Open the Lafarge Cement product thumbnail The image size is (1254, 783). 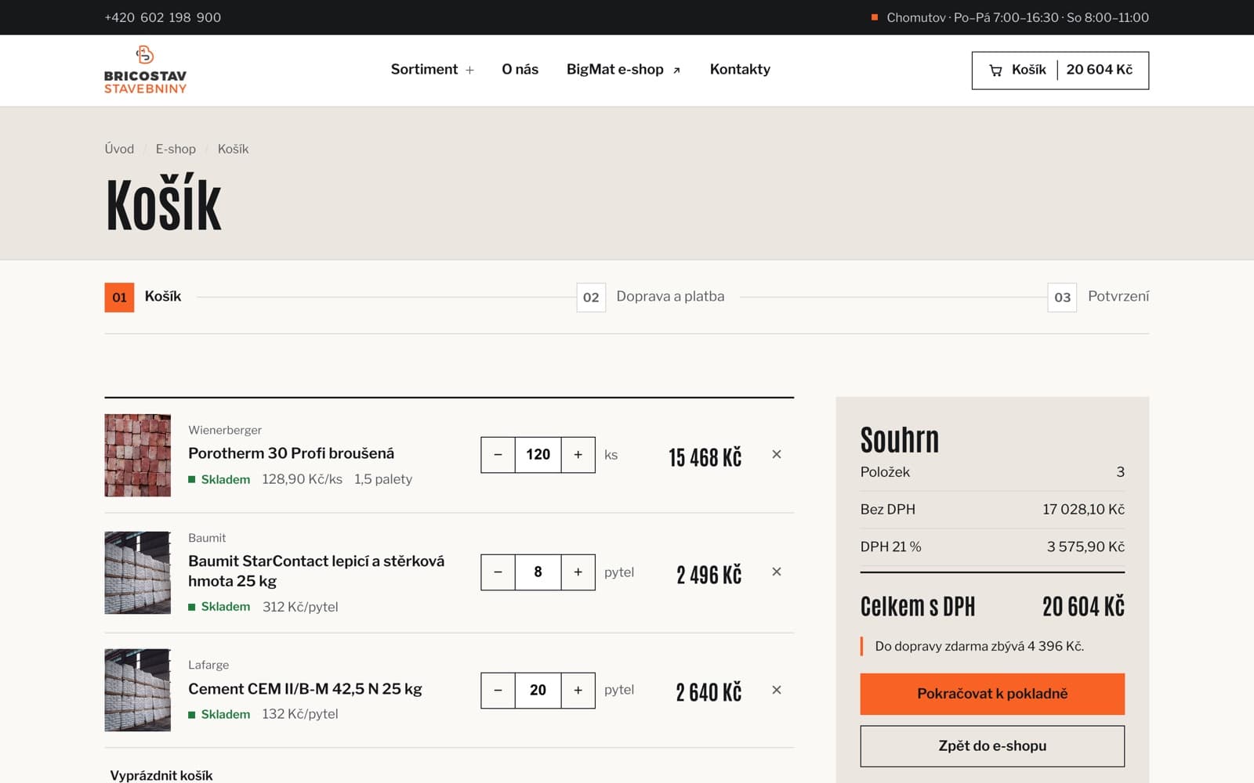pos(138,690)
